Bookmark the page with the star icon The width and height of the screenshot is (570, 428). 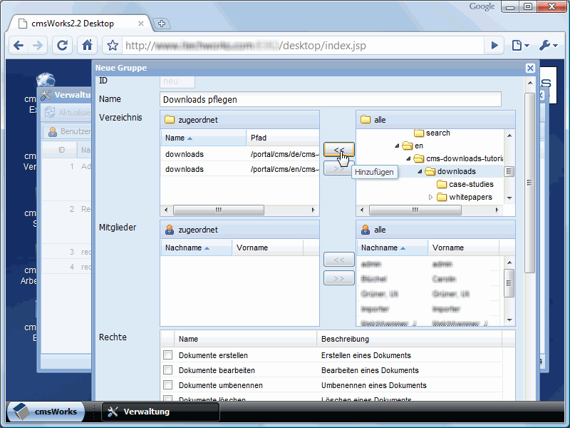click(113, 46)
